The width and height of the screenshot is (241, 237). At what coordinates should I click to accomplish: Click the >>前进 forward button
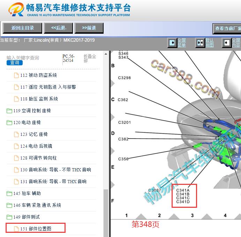tap(89, 28)
